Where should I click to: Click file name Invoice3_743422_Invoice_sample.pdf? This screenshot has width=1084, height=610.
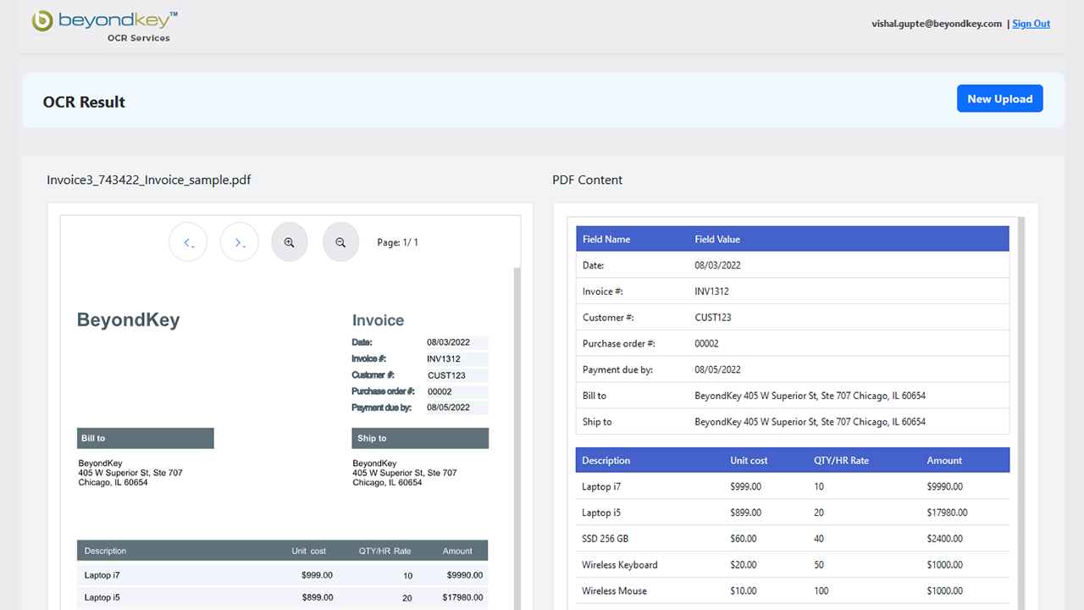pyautogui.click(x=148, y=180)
